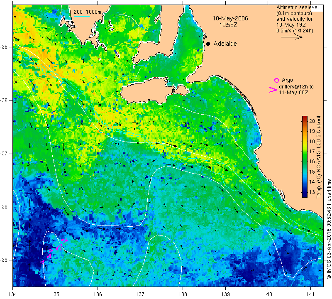Click the cyan isobath legend line sample
Viewport: 332px width, 299px height.
[81, 16]
